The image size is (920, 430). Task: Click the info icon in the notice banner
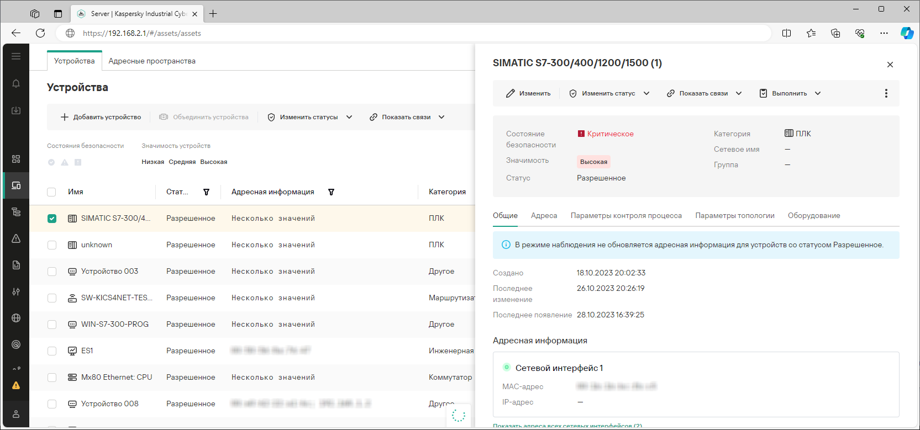point(506,245)
